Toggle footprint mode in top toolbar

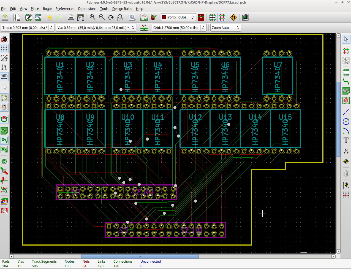pos(212,17)
